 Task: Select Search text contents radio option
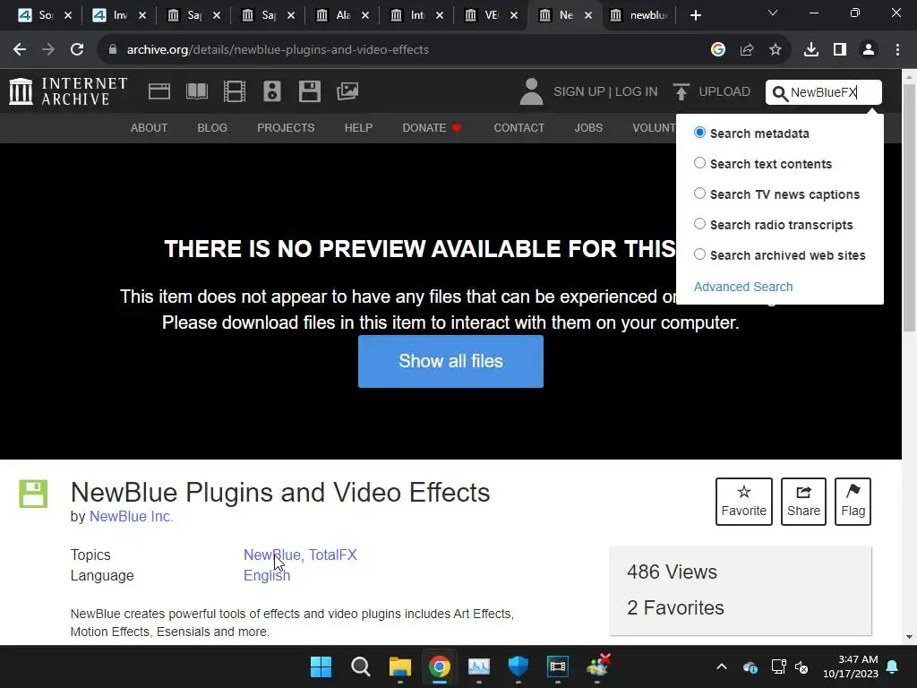pyautogui.click(x=699, y=163)
